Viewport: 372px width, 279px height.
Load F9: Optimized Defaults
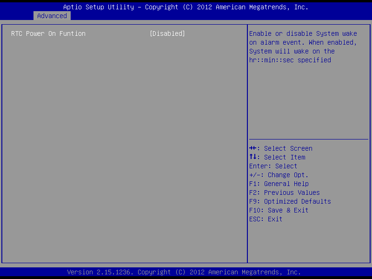point(290,201)
